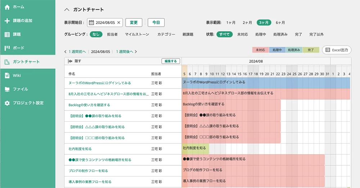The width and height of the screenshot is (360, 188).
Task: Open project settings gear icon
Action: [7, 103]
